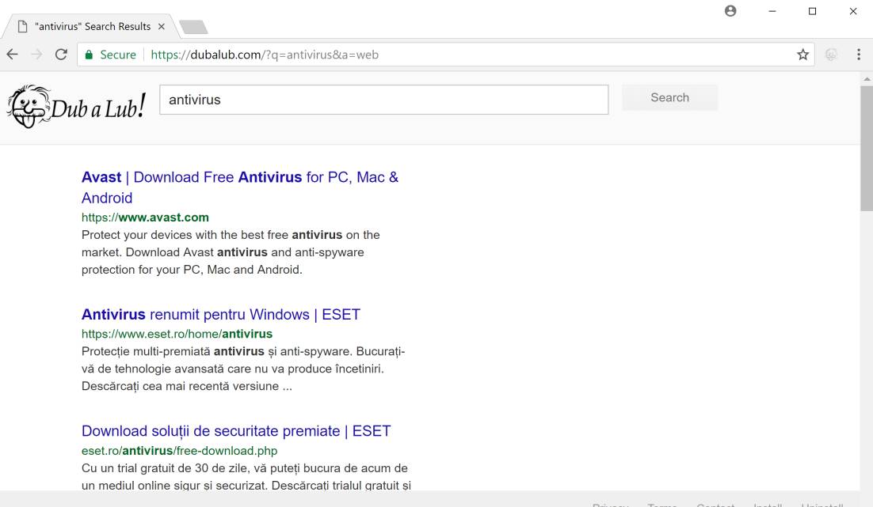
Task: Open the Chrome three-dot menu
Action: click(x=859, y=55)
